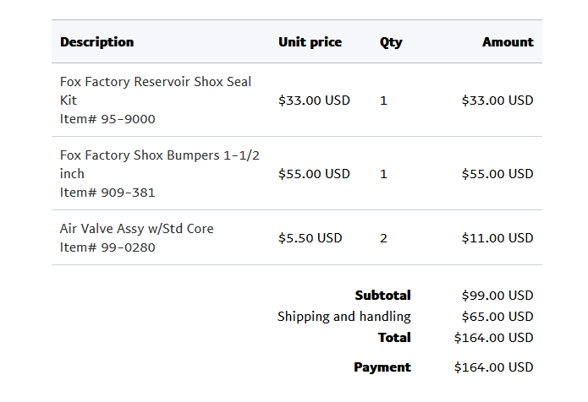This screenshot has height=402, width=588.
Task: Click the $55.00 USD unit price
Action: [314, 174]
